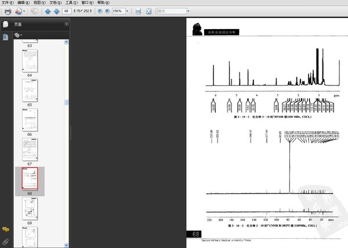Select page 69 thumbnail
Image resolution: width=348 pixels, height=248 pixels.
click(x=30, y=209)
